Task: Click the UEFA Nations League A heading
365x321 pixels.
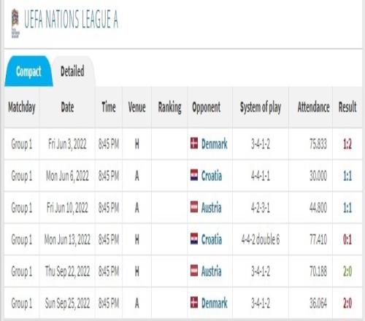Action: 71,19
